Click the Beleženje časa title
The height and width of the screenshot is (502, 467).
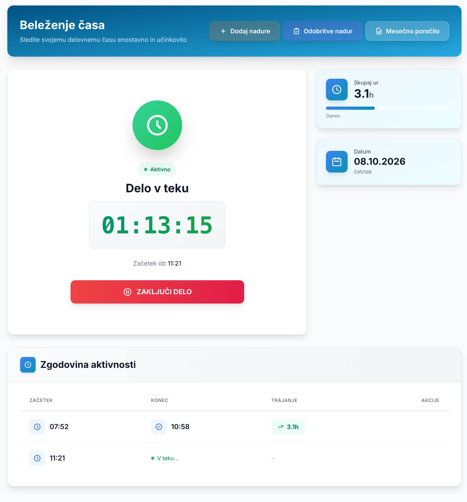point(62,25)
